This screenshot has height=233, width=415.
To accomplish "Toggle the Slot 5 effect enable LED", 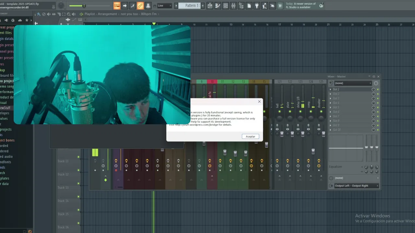I will click(x=378, y=107).
